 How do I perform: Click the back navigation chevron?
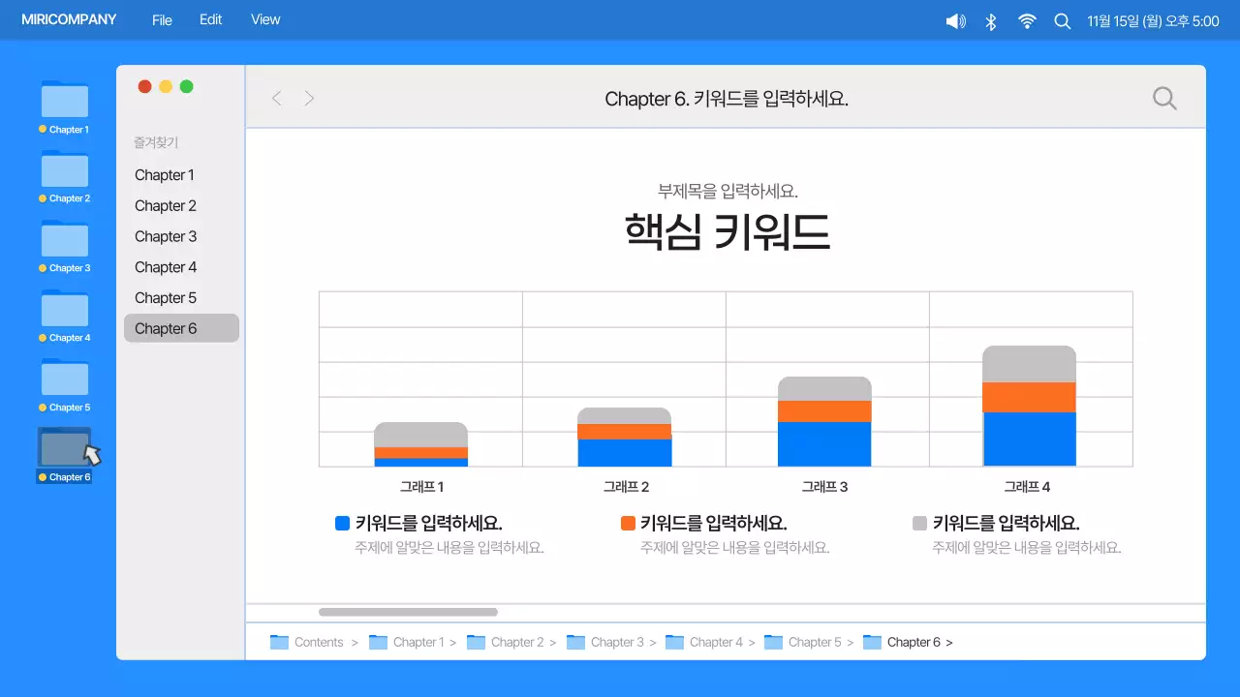(276, 97)
